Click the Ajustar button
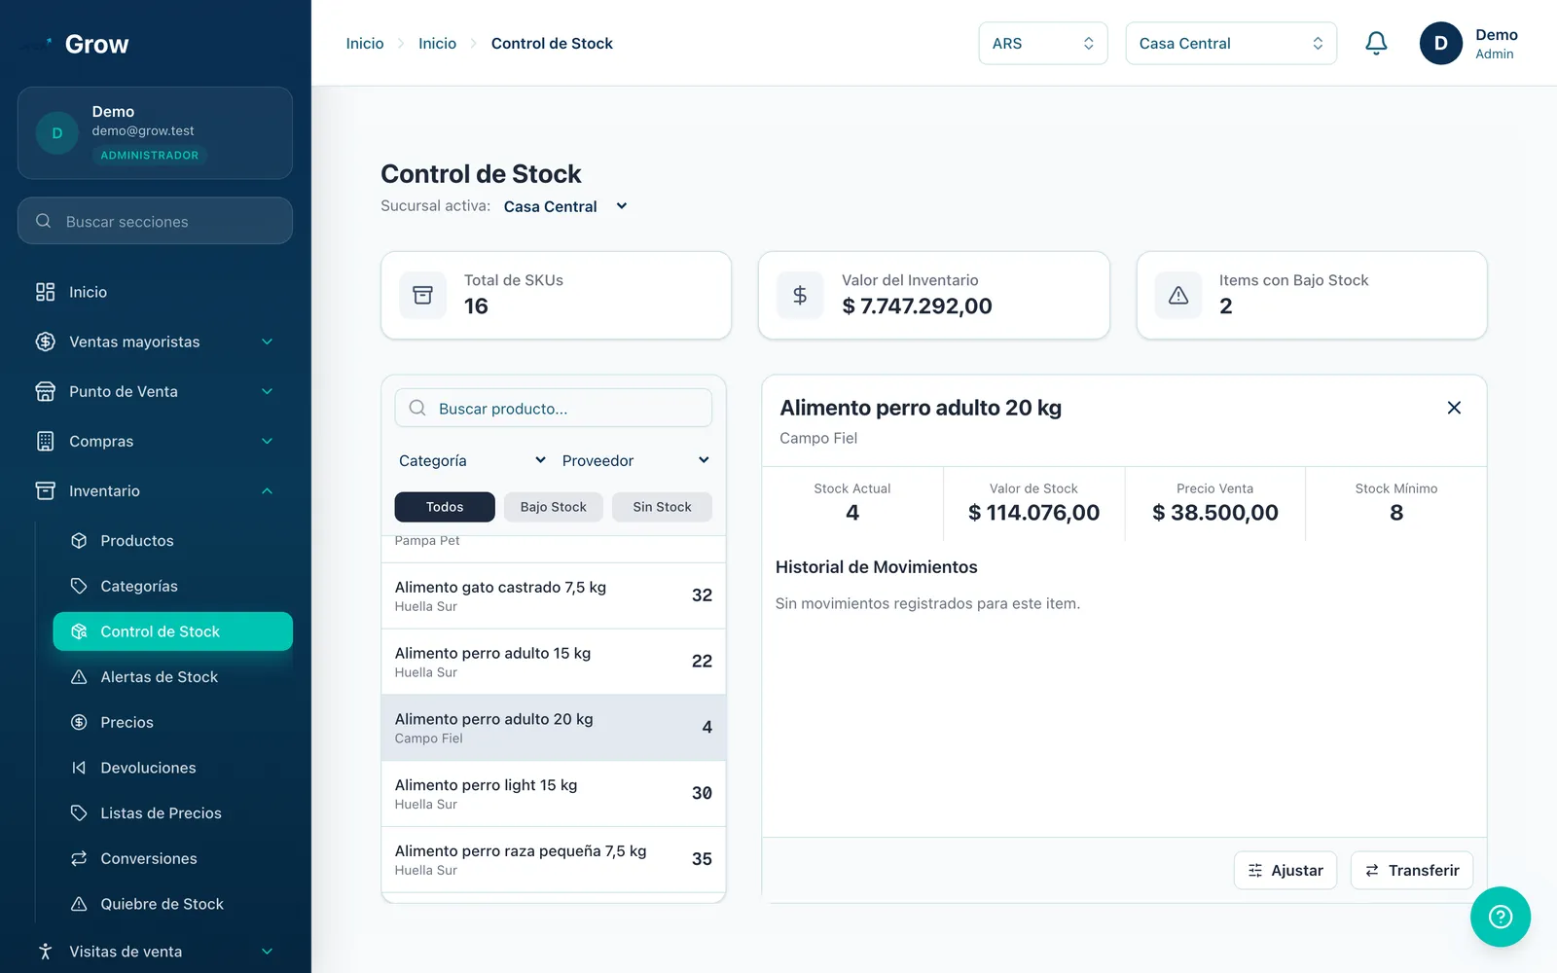Viewport: 1557px width, 973px height. pyautogui.click(x=1285, y=870)
